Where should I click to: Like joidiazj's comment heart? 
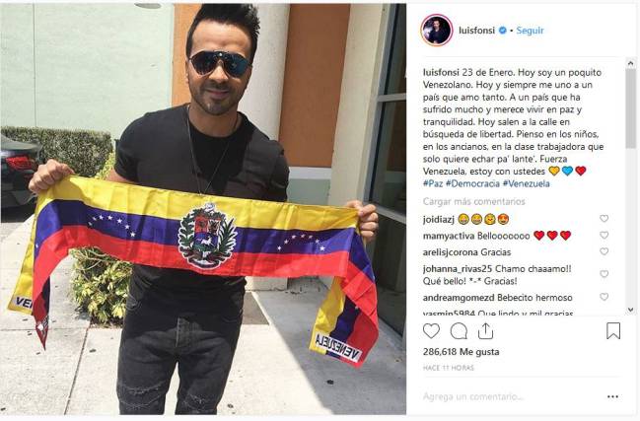pos(604,218)
